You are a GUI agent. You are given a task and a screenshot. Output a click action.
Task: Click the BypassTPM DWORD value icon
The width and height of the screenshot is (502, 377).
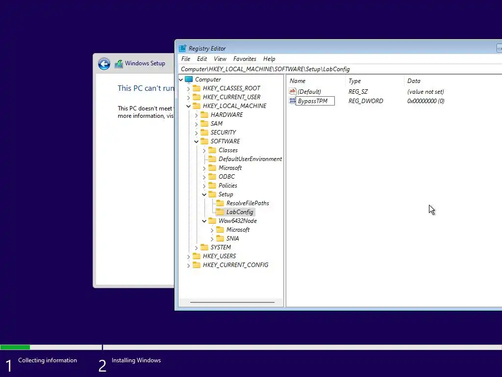click(292, 101)
